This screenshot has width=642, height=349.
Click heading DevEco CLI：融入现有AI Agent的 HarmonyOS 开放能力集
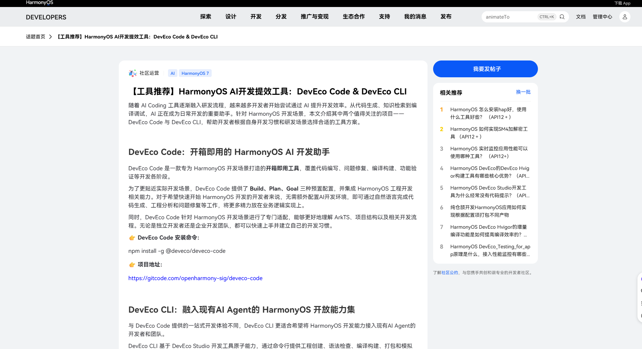point(242,310)
